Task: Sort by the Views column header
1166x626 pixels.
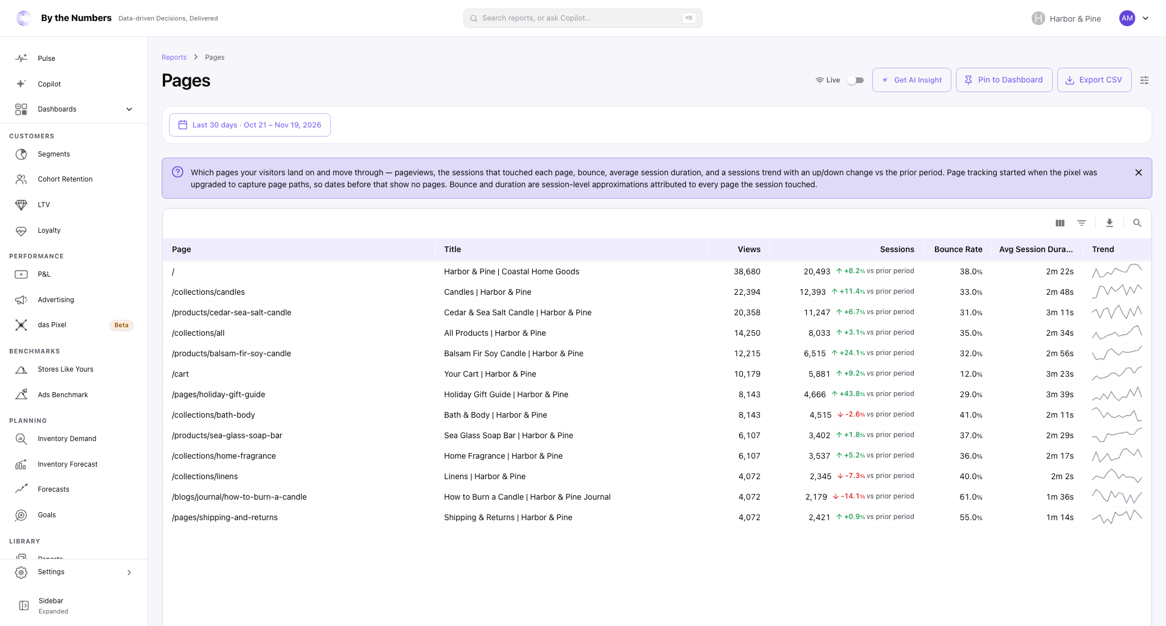Action: [x=749, y=249]
